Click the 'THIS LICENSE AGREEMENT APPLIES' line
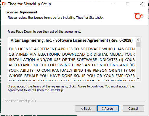Screen dimensions: 149x116 [72, 49]
